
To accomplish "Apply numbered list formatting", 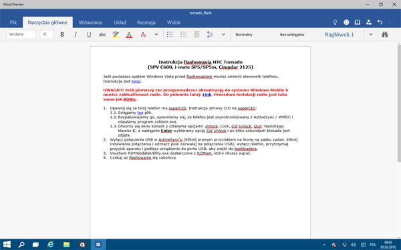I will tap(183, 35).
